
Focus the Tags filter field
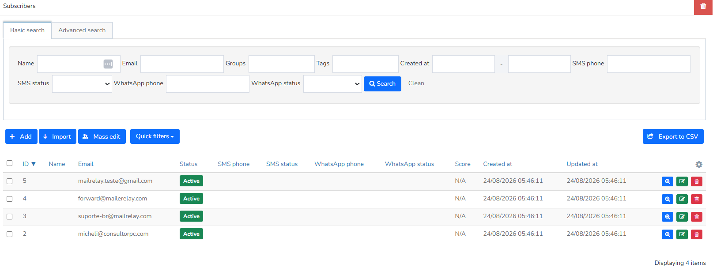click(x=366, y=64)
